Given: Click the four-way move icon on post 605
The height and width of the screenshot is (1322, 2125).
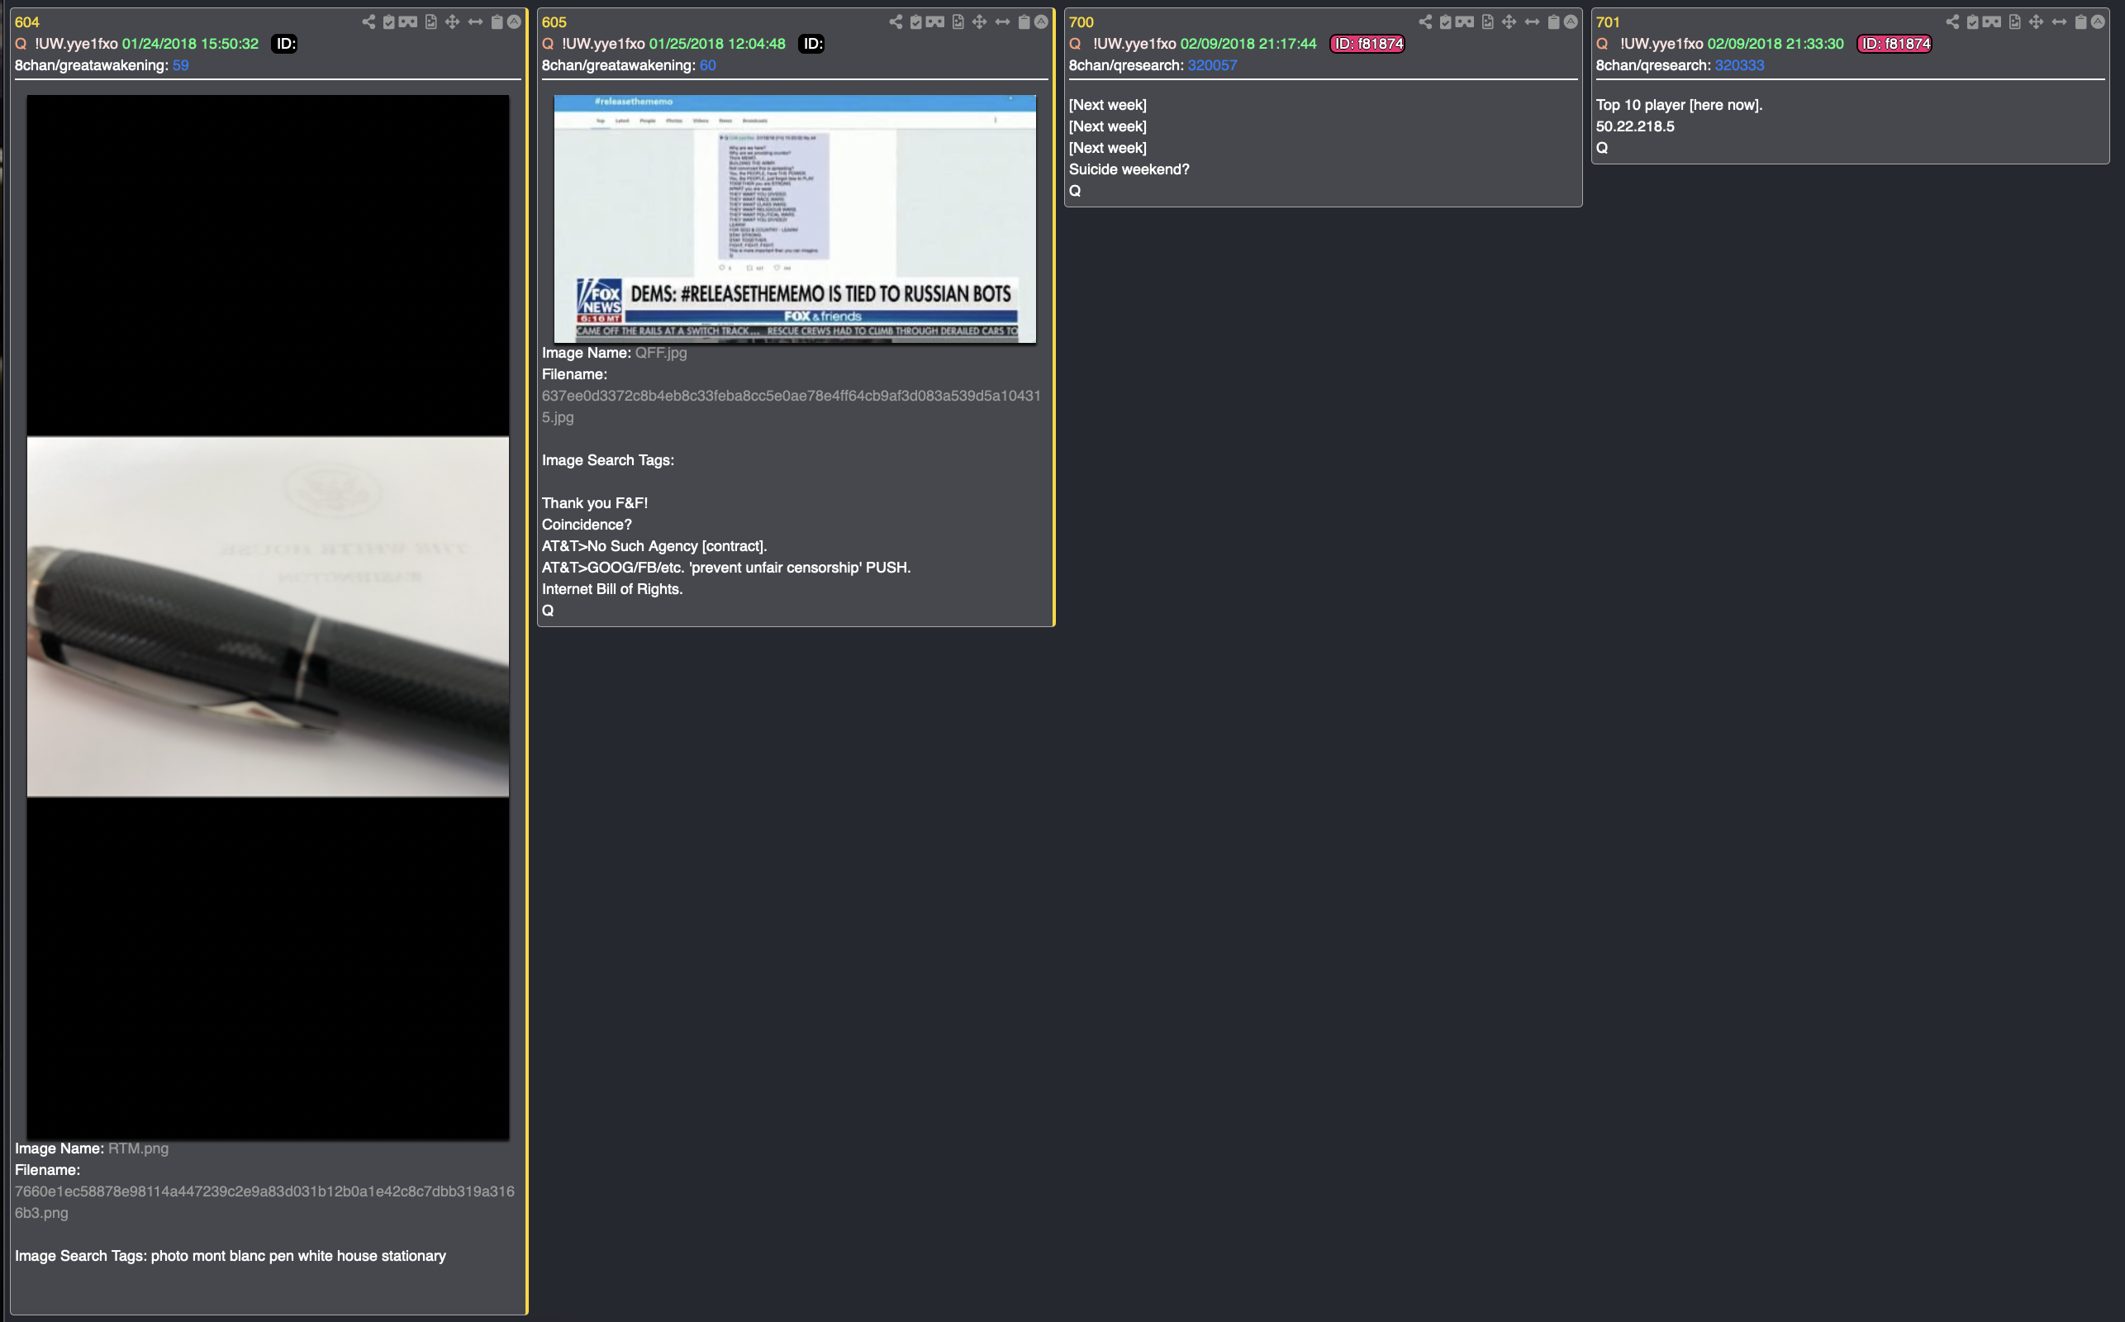Looking at the screenshot, I should 980,21.
